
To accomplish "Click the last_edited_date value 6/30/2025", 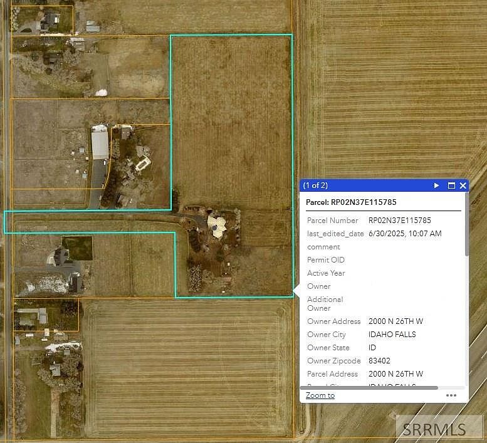I will coord(405,234).
